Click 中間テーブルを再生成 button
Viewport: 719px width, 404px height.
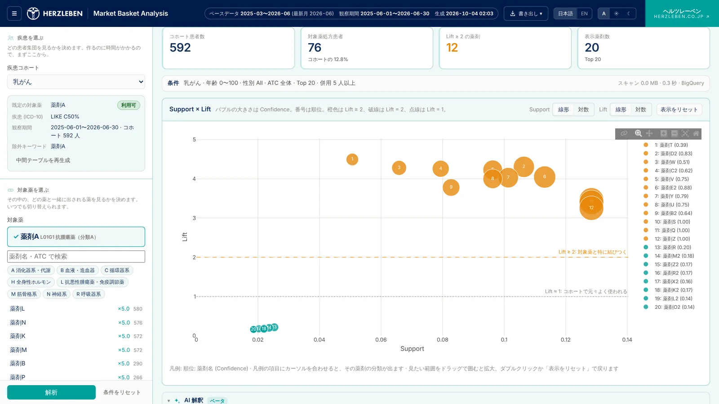pyautogui.click(x=43, y=160)
